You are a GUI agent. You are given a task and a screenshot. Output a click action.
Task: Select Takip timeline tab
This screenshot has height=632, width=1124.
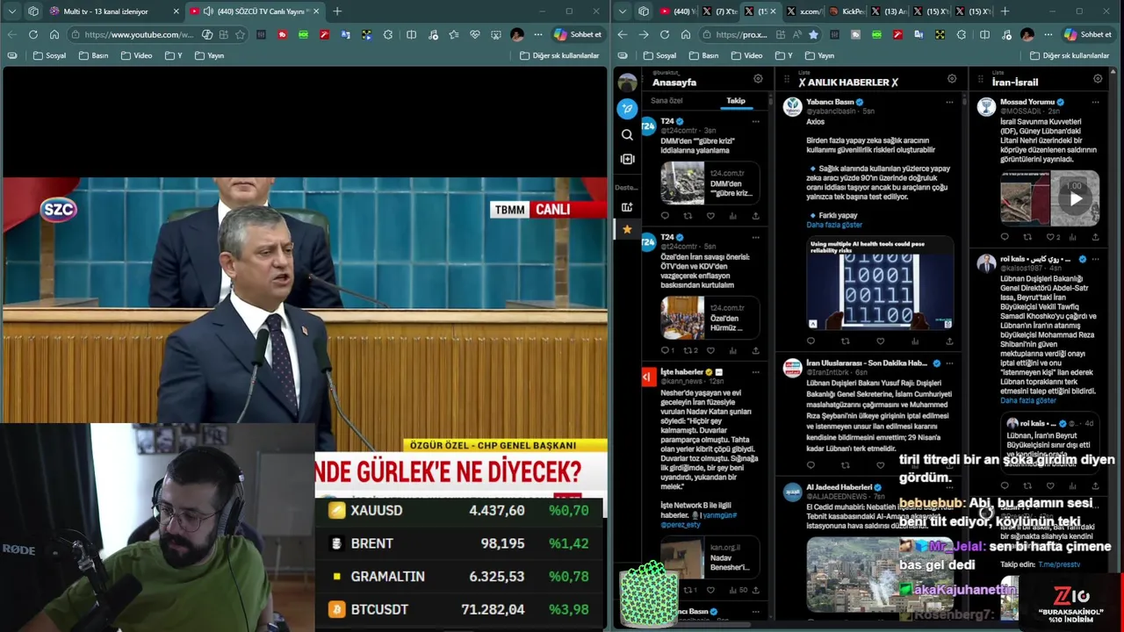pos(736,101)
